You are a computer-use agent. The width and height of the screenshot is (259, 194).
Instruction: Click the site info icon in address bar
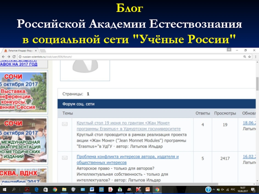point(20,57)
